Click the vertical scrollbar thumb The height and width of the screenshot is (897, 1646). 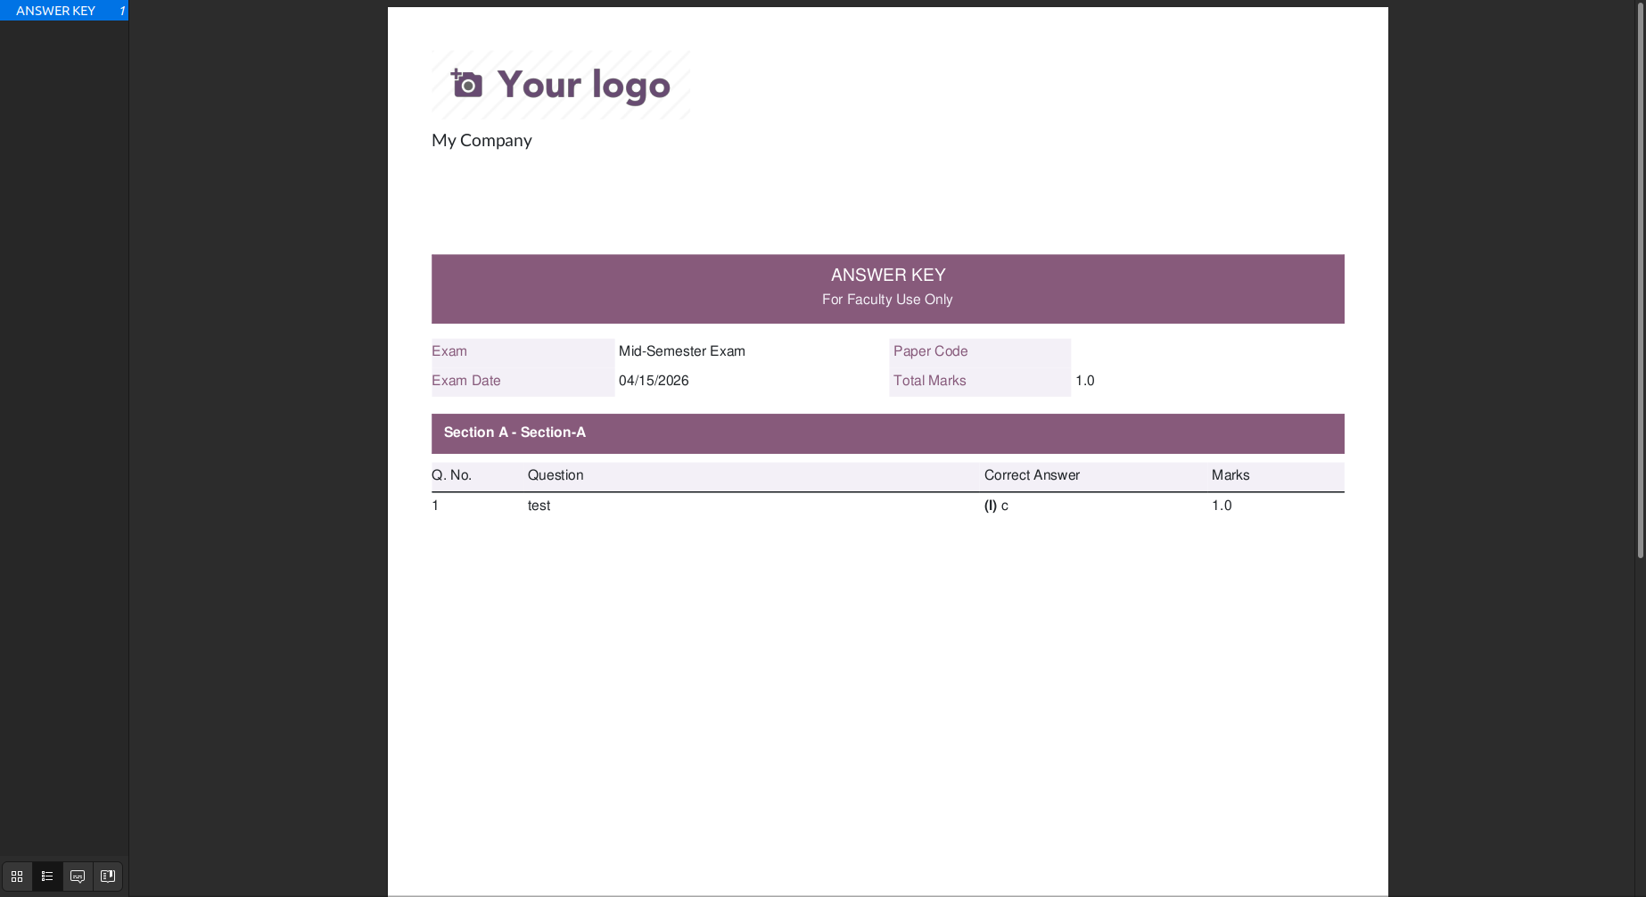click(1640, 279)
